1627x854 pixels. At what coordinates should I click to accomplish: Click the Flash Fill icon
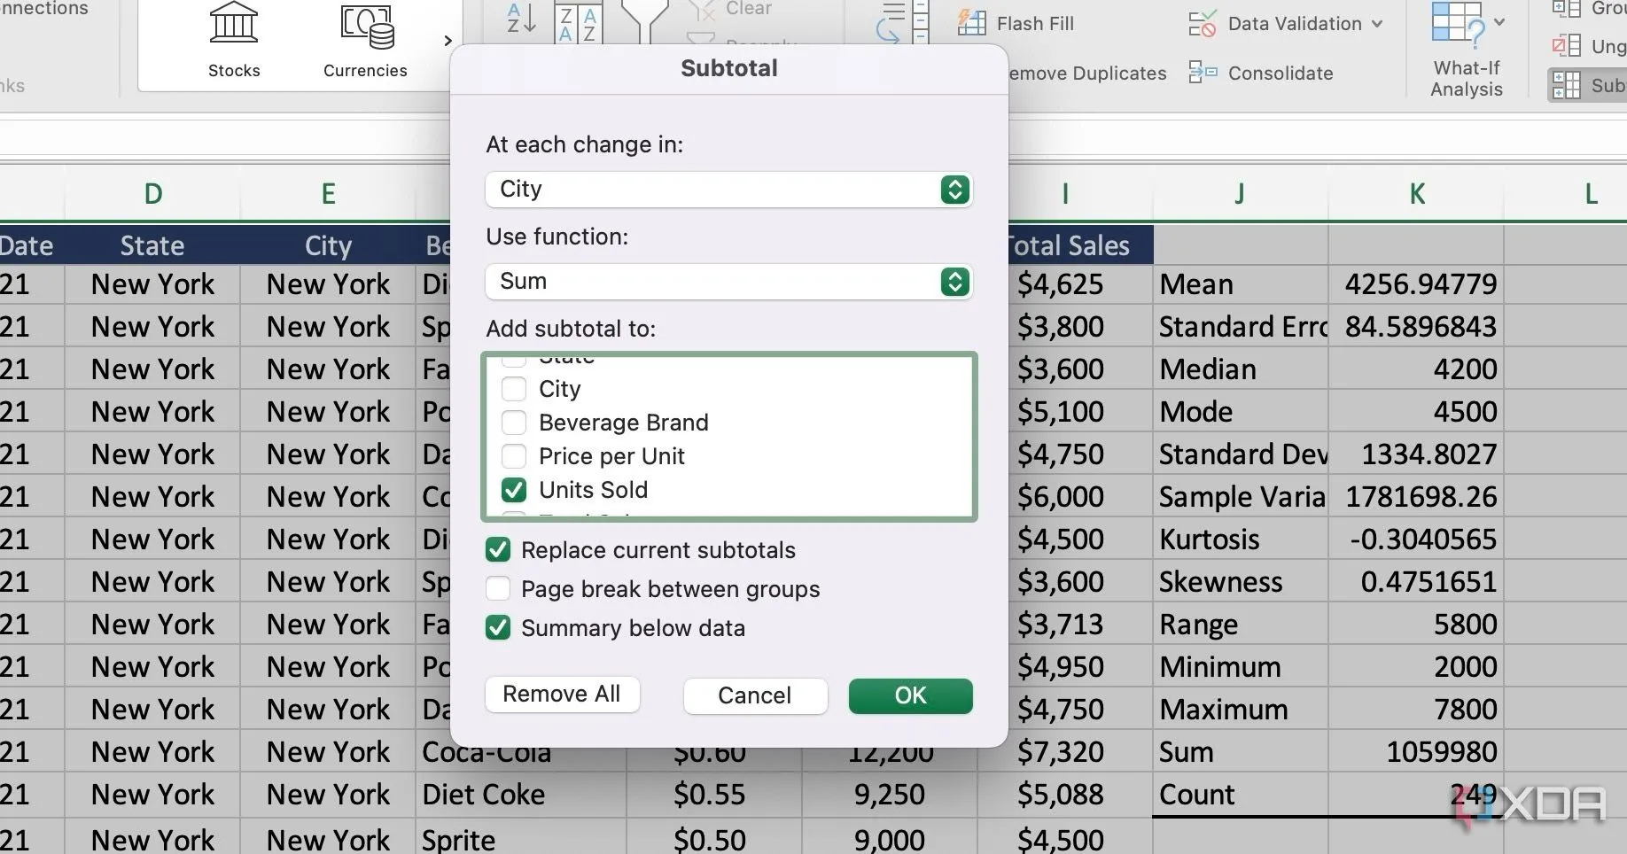(x=972, y=23)
